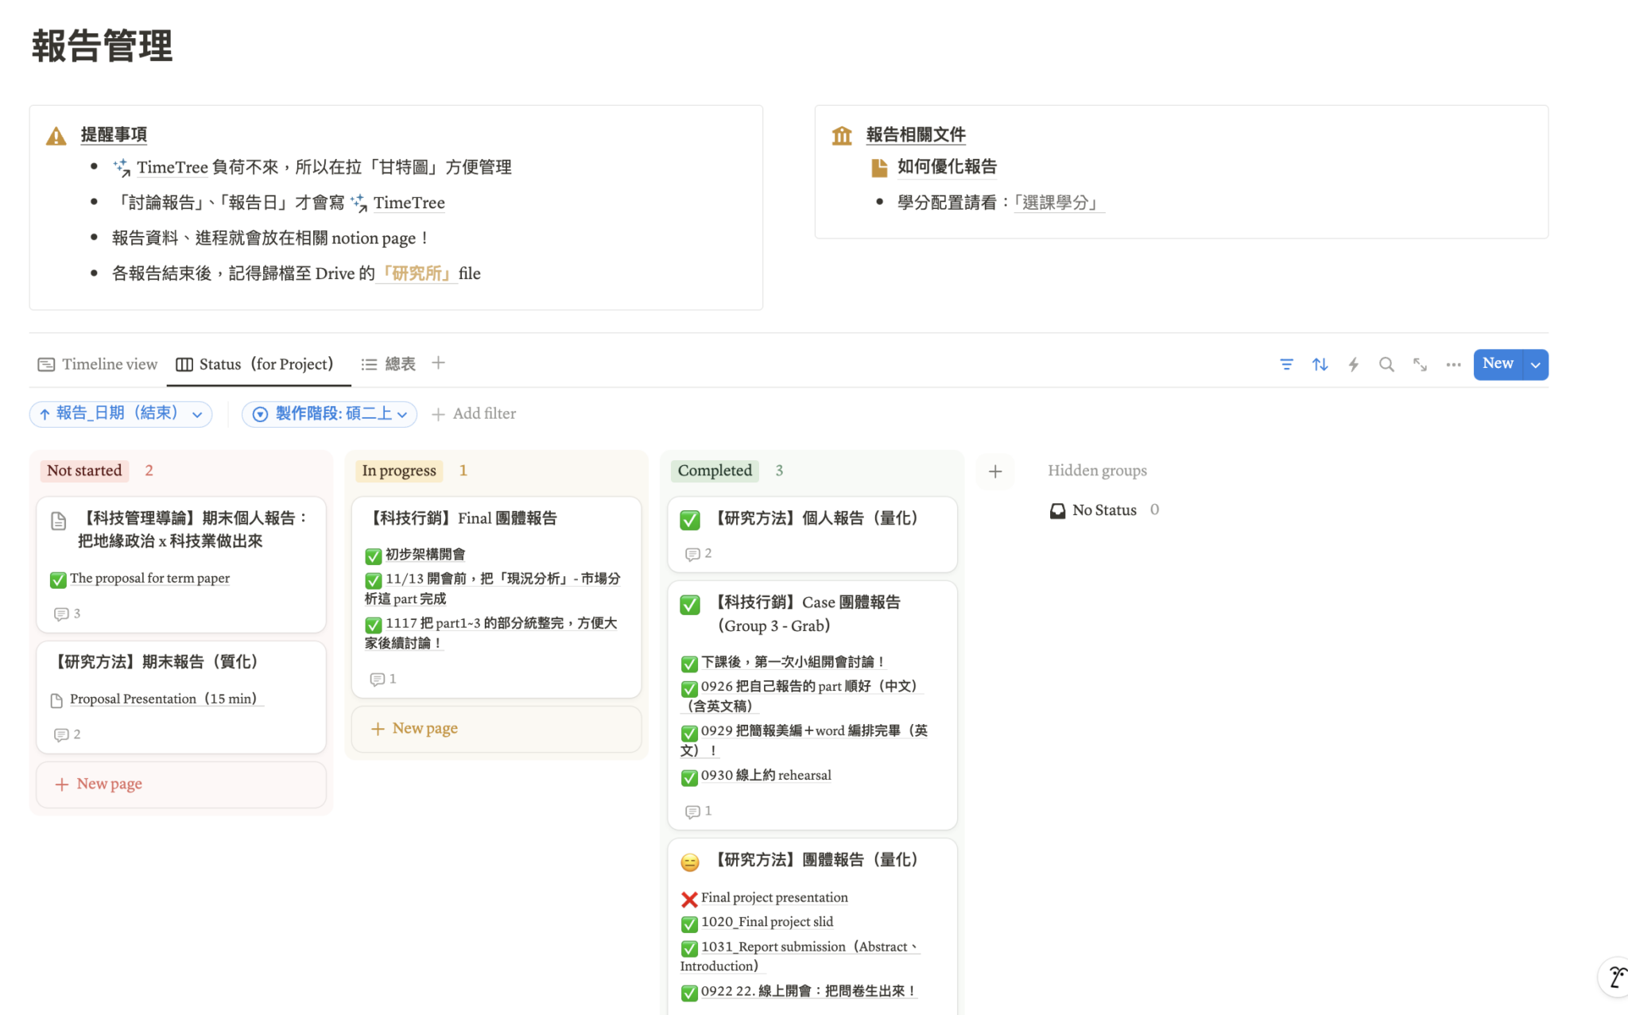This screenshot has width=1628, height=1015.
Task: Click the search icon above the board
Action: (x=1386, y=365)
